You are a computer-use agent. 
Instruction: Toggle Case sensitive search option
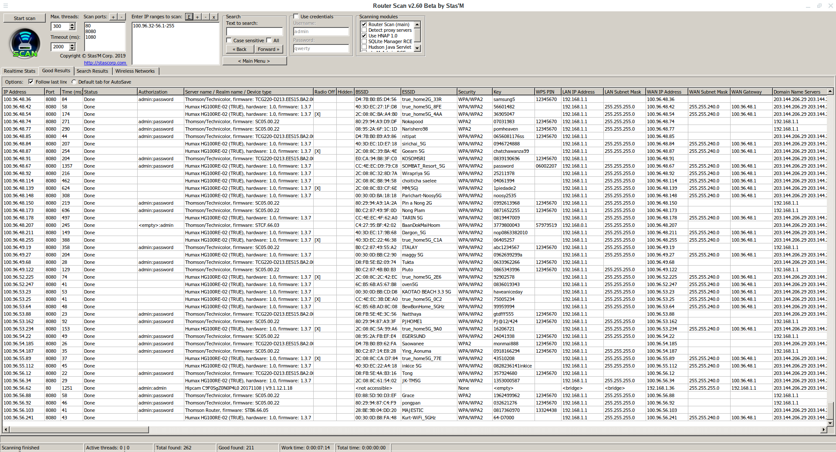(229, 40)
